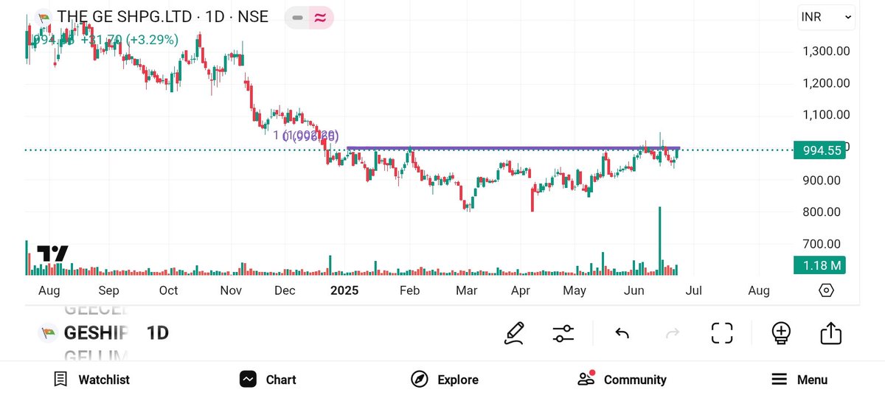This screenshot has height=398, width=885.
Task: Click the TradingView logo on chart
Action: point(52,254)
